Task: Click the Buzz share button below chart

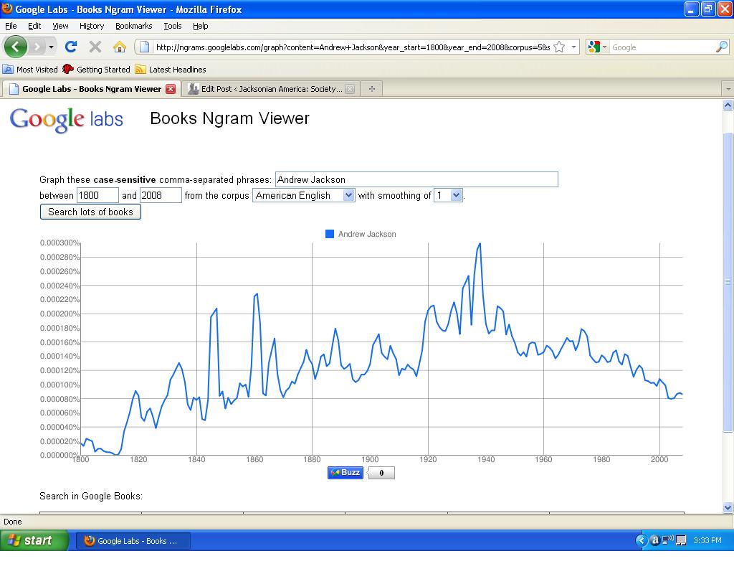Action: click(345, 472)
